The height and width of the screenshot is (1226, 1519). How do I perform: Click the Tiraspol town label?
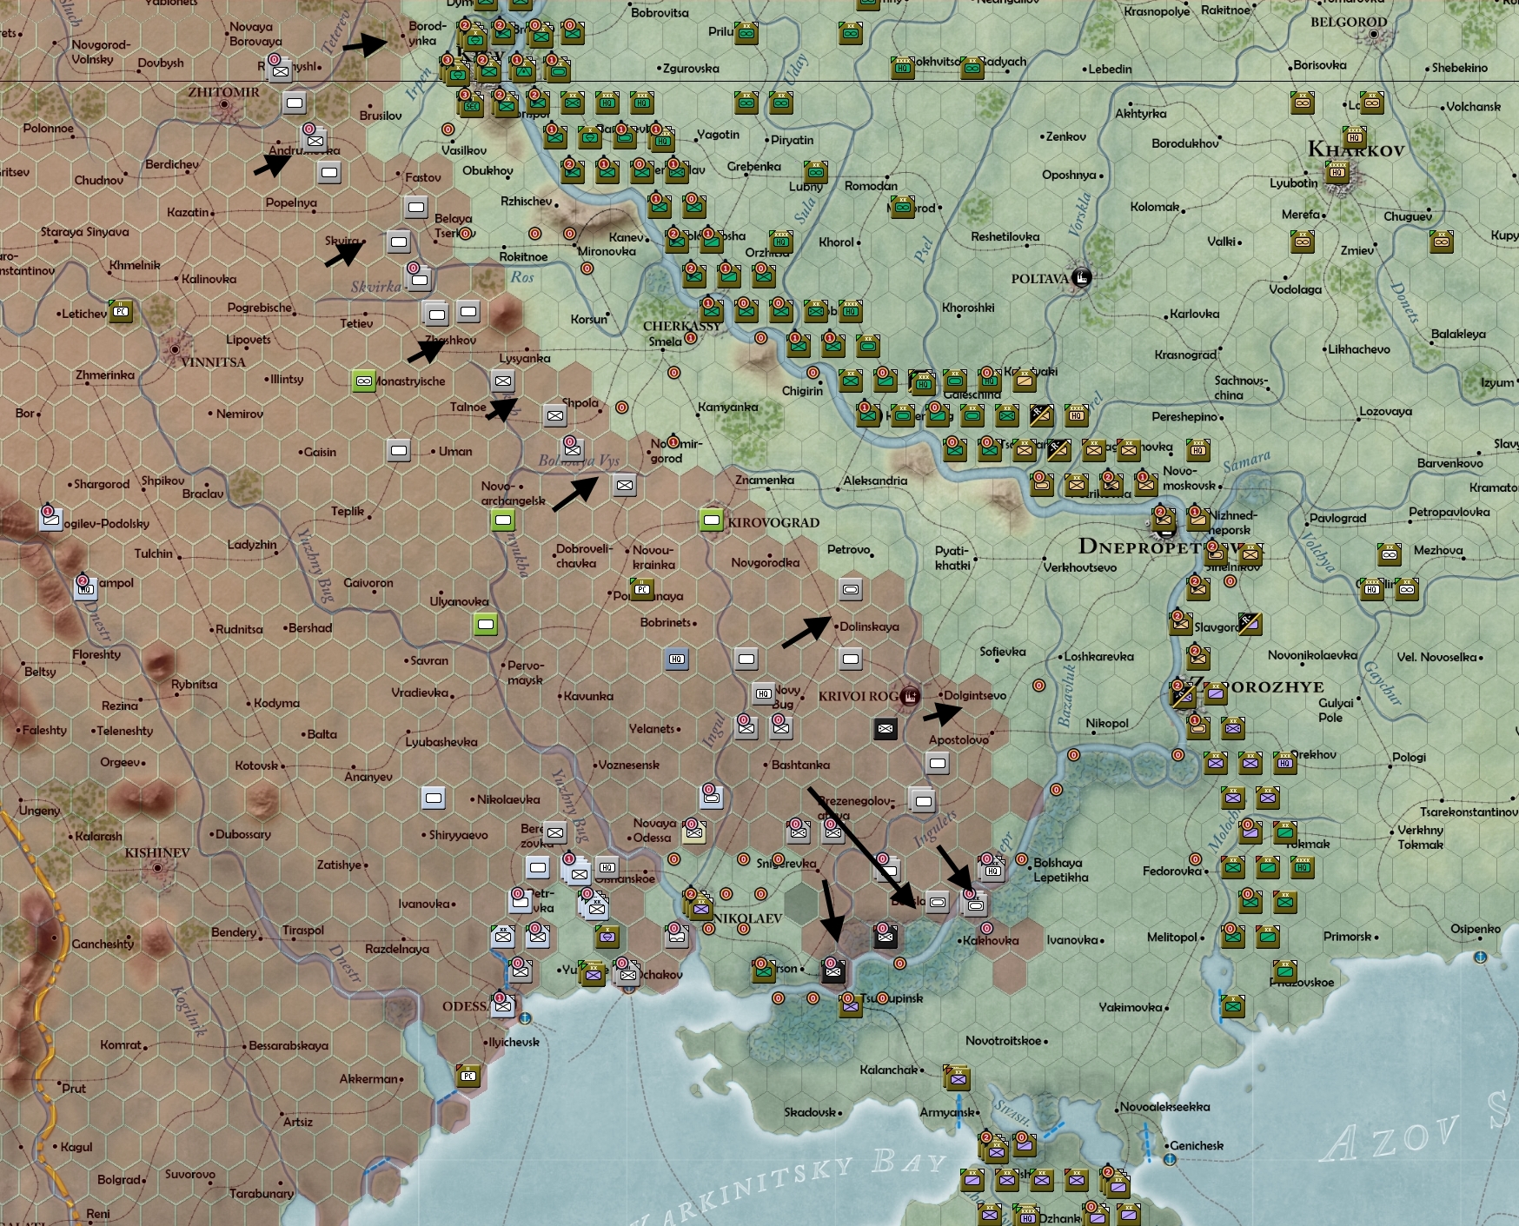point(302,930)
